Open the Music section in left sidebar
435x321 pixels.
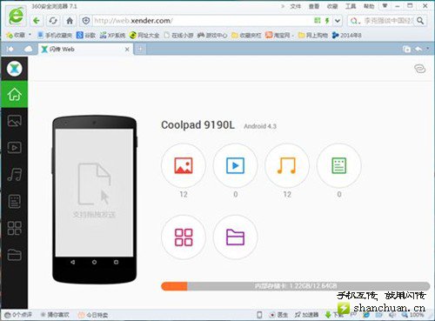tap(14, 174)
